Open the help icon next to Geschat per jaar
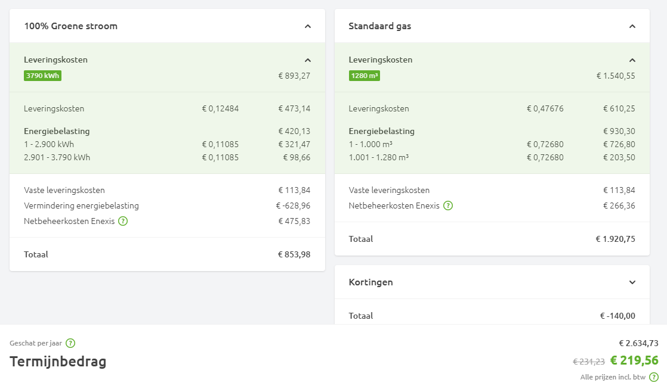 point(70,343)
